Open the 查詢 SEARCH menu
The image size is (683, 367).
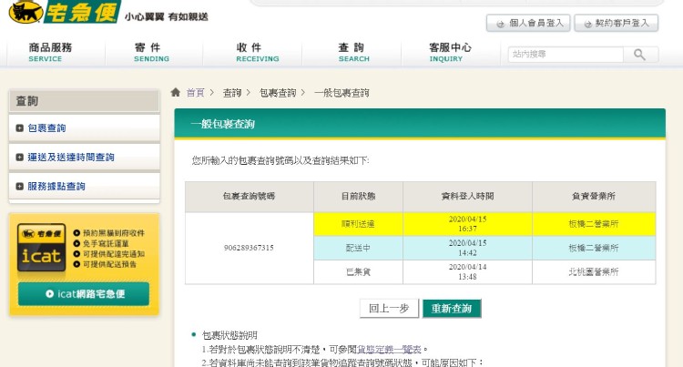click(x=353, y=52)
